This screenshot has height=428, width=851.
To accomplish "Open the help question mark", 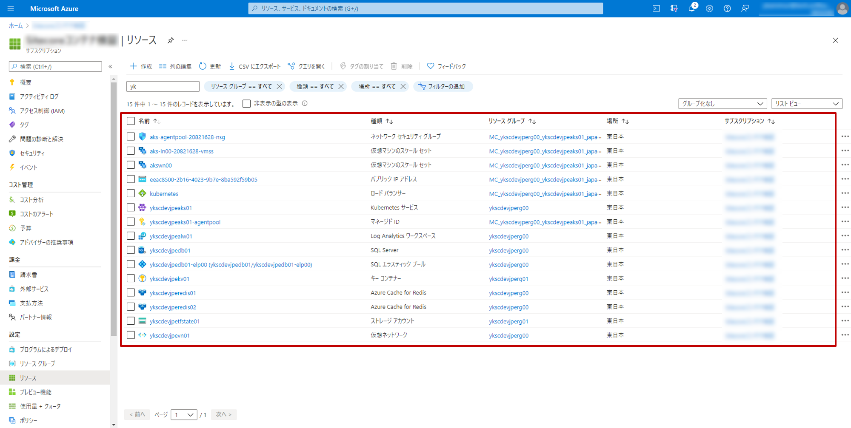I will pyautogui.click(x=727, y=9).
